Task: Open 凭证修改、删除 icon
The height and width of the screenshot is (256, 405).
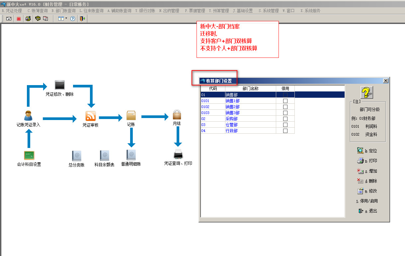Action: pos(59,85)
